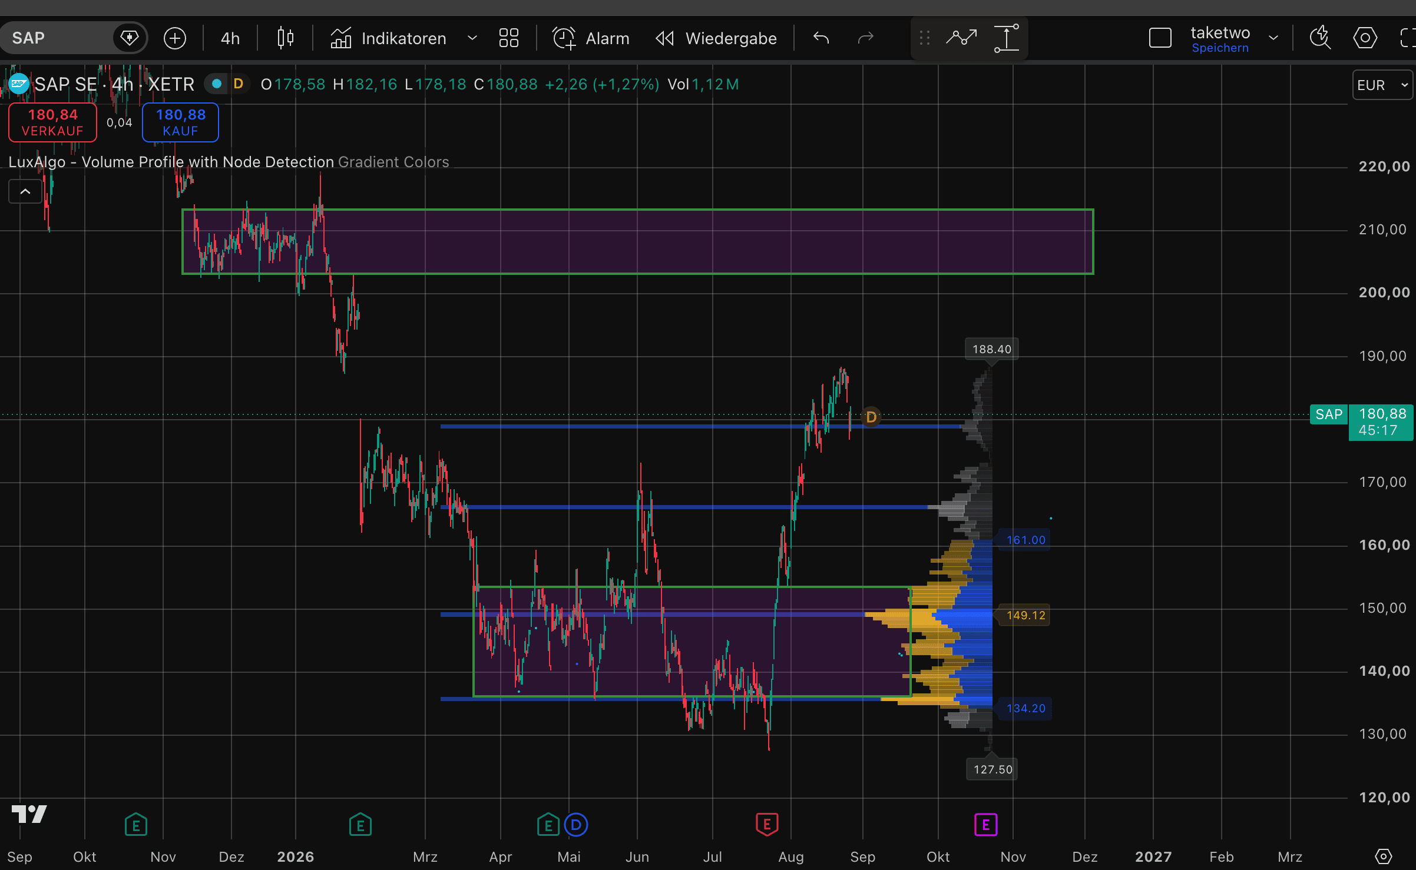Click the 2027 label on time axis
This screenshot has height=870, width=1416.
point(1153,856)
